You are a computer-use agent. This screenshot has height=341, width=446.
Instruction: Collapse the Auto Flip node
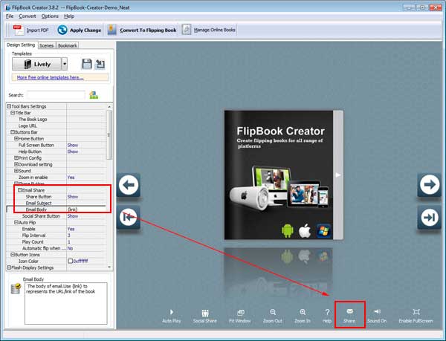[16, 222]
